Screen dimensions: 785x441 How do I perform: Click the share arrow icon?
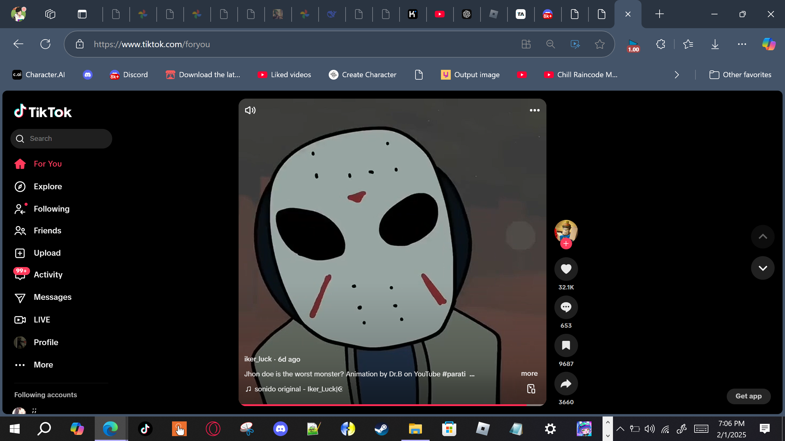click(x=566, y=384)
